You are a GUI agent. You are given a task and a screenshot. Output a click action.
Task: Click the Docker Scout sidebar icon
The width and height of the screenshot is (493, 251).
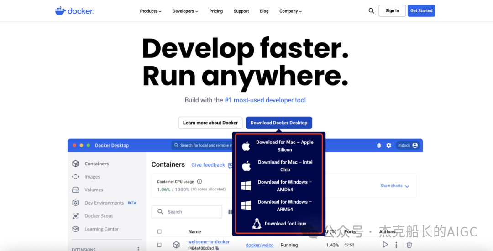pyautogui.click(x=75, y=216)
